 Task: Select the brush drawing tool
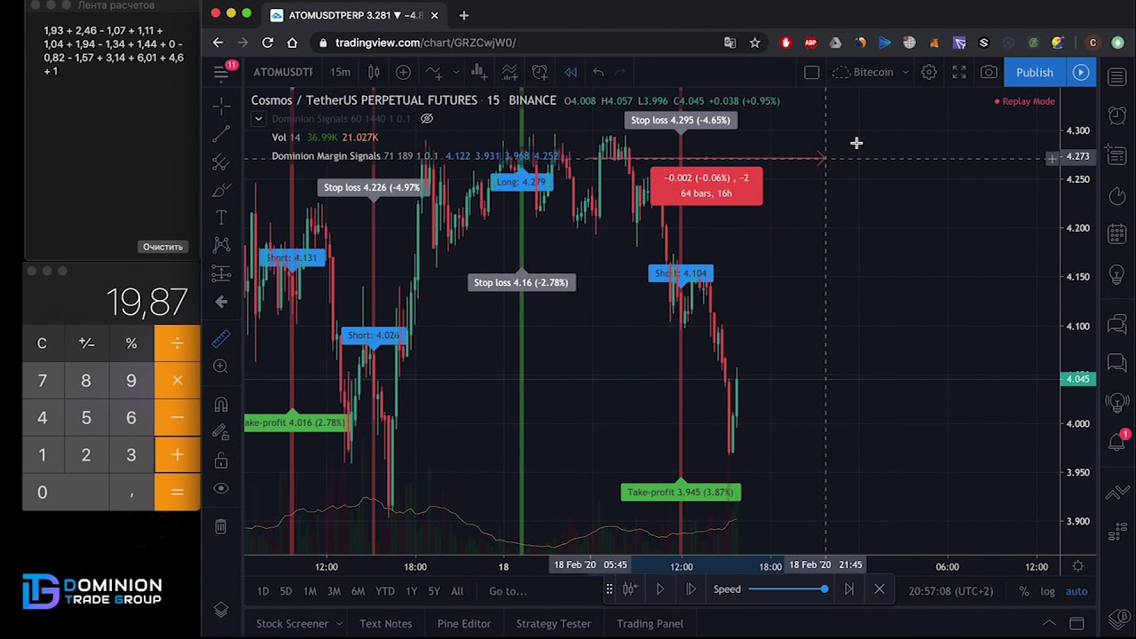221,190
